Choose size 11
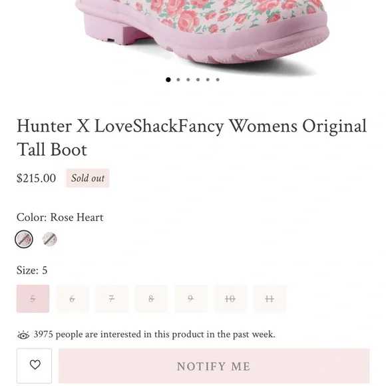The width and height of the screenshot is (386, 386). click(x=270, y=299)
